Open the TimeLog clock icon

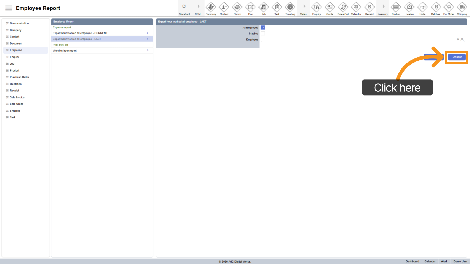(290, 7)
